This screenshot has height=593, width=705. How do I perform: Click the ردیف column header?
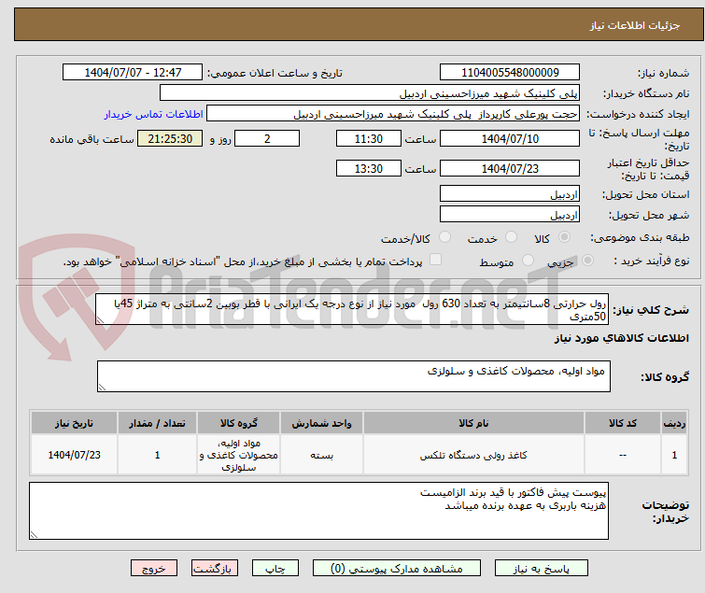pos(674,423)
